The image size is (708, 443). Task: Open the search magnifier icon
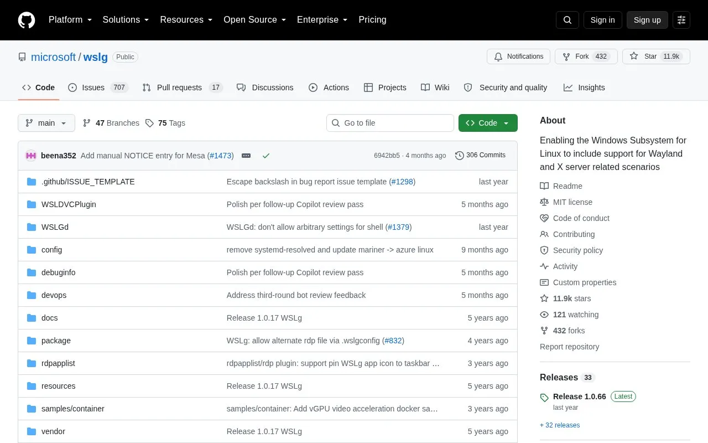pyautogui.click(x=568, y=20)
